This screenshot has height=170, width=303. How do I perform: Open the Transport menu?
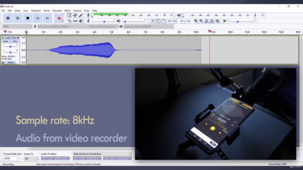(36, 10)
